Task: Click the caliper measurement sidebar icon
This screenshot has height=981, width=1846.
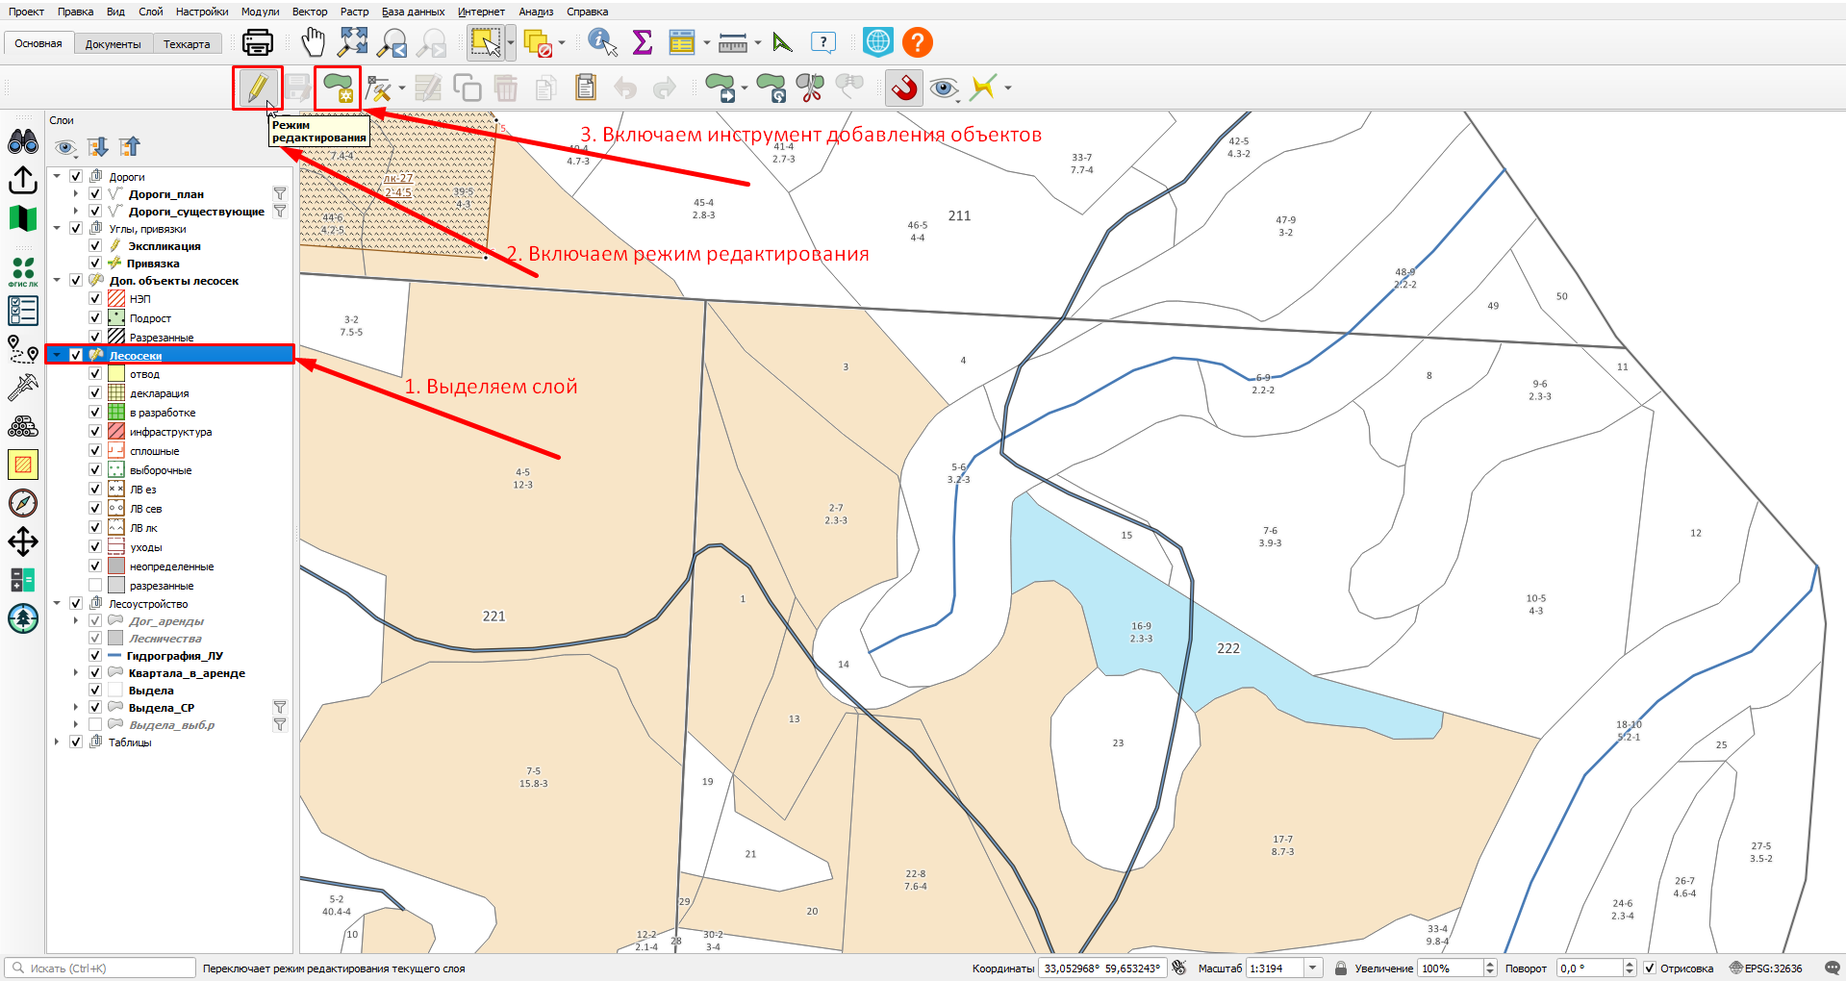Action: [23, 387]
